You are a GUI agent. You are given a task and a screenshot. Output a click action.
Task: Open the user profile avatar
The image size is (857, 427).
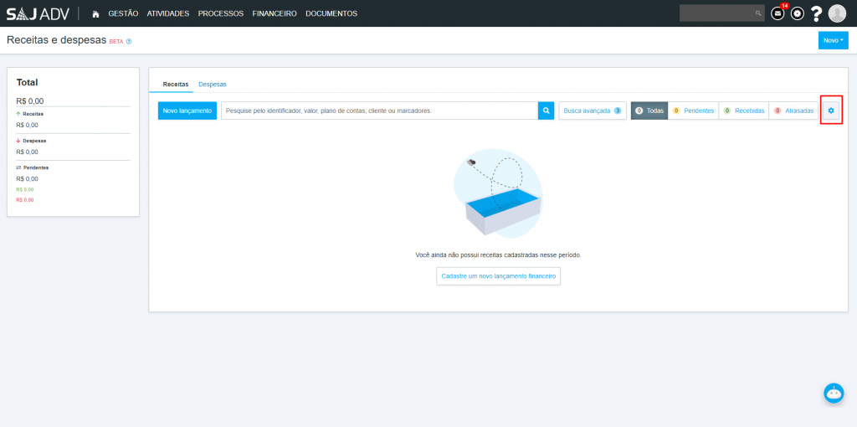point(837,13)
